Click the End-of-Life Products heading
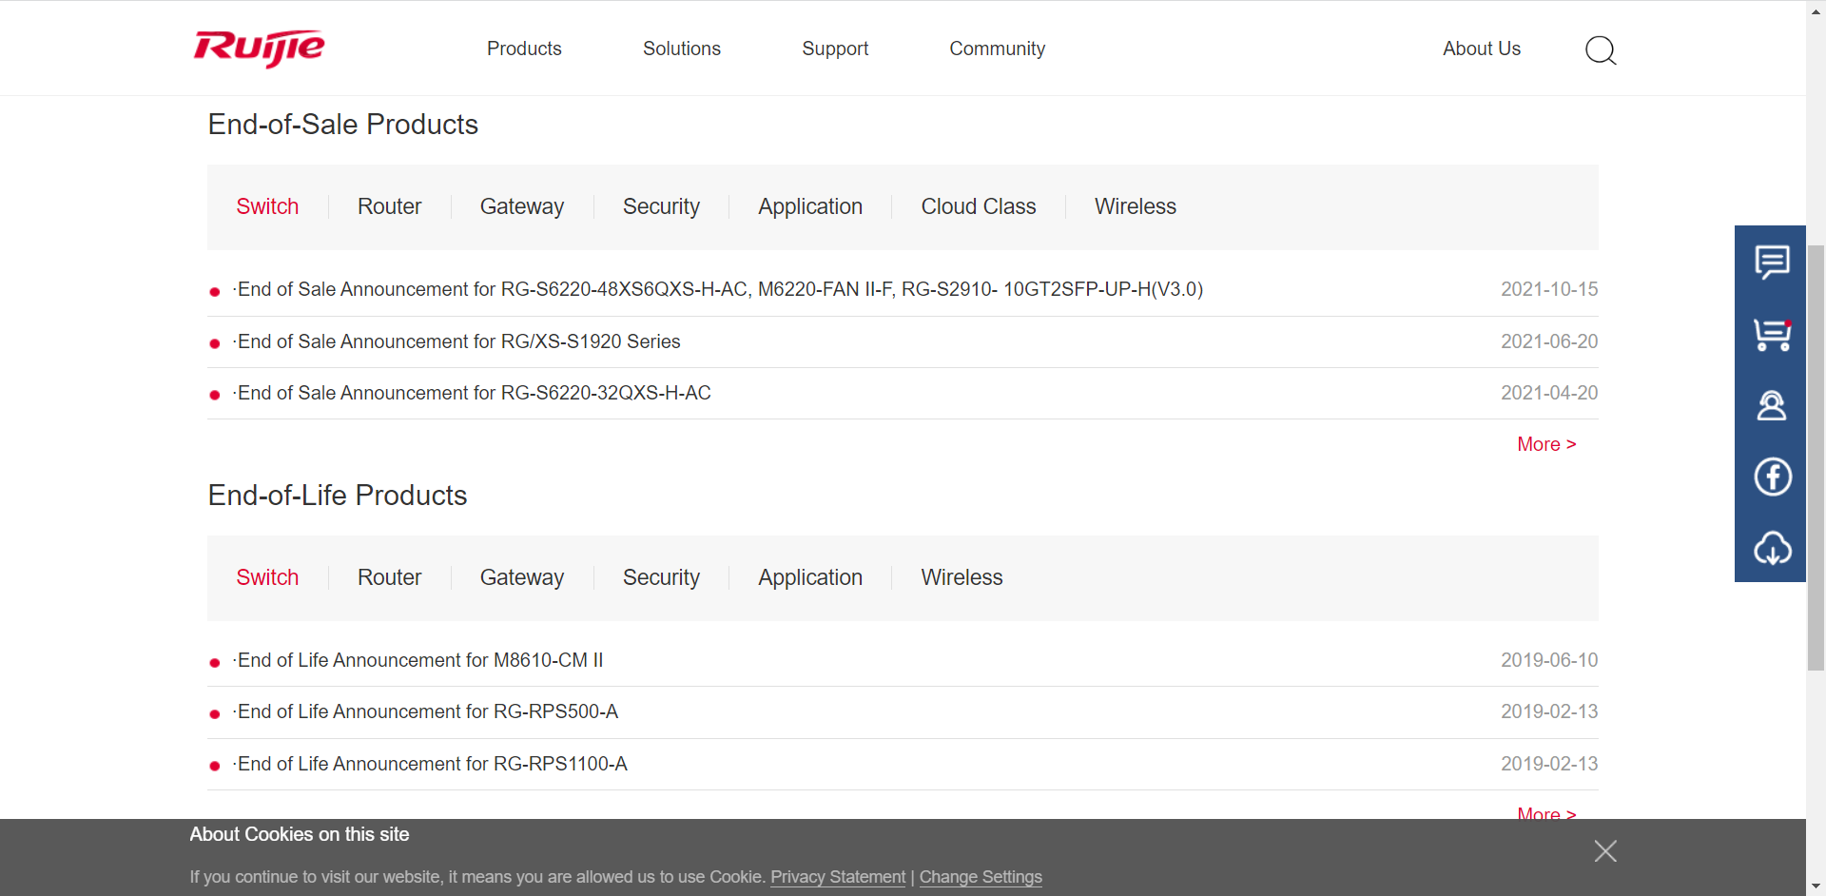Image resolution: width=1826 pixels, height=896 pixels. [338, 496]
